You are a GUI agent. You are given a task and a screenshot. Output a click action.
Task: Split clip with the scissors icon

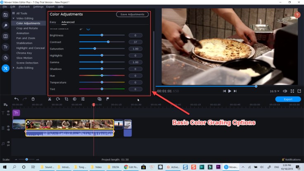(50, 99)
